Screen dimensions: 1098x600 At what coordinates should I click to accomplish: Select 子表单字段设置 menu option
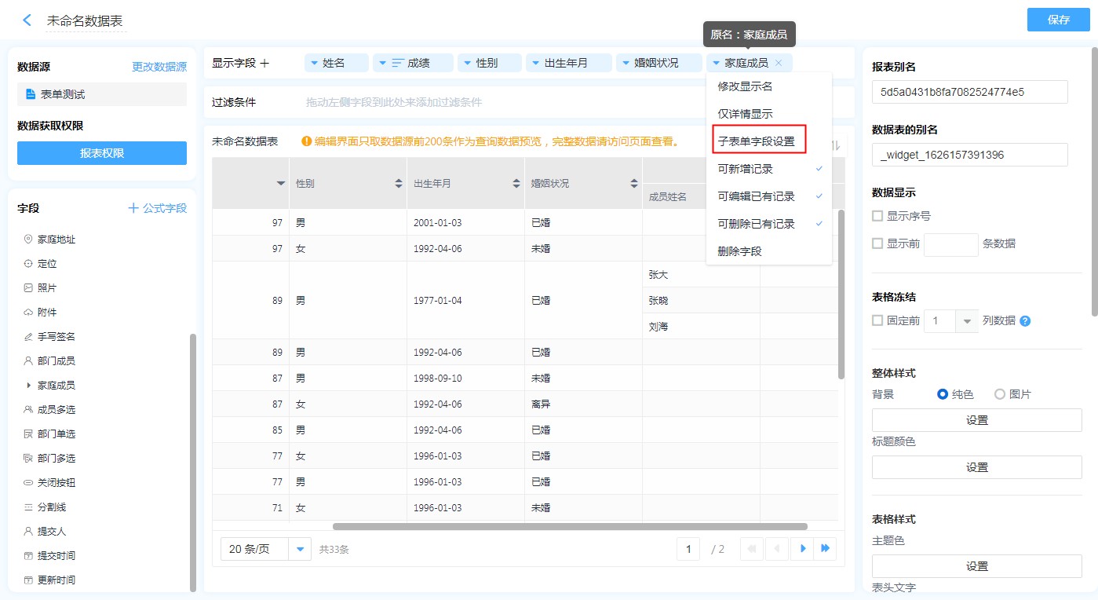click(x=757, y=141)
